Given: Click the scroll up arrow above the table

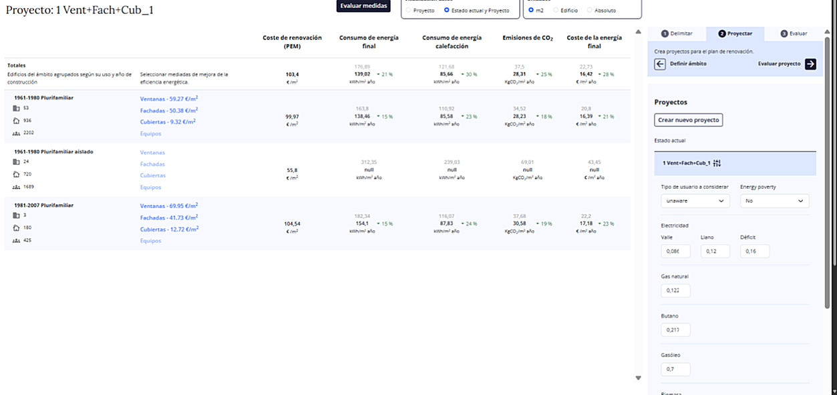Looking at the screenshot, I should point(638,31).
